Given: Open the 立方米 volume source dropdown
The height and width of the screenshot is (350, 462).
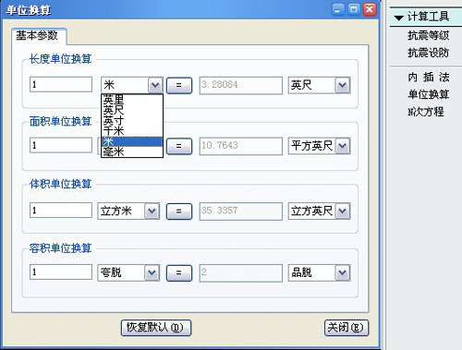Looking at the screenshot, I should (152, 211).
